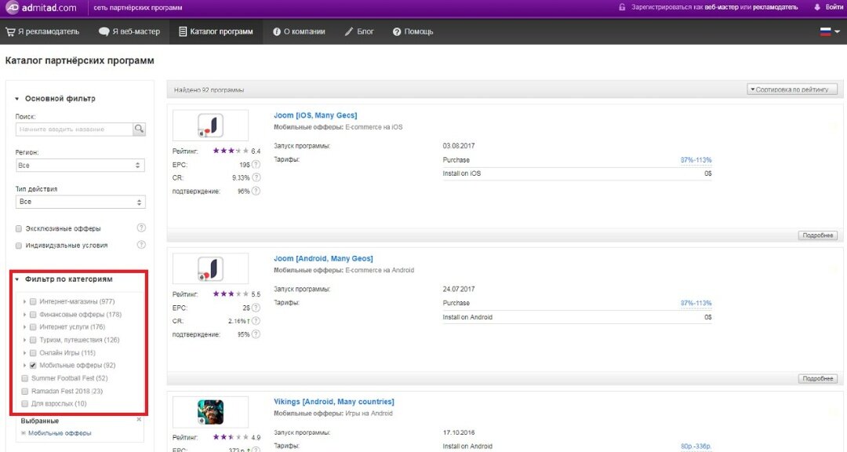The width and height of the screenshot is (847, 452).
Task: Click the 87%-113% rate for Joom iOS
Action: pyautogui.click(x=696, y=160)
